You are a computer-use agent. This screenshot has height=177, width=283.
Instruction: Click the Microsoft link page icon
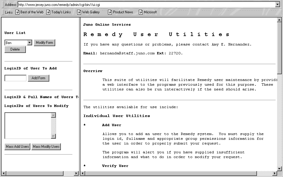pyautogui.click(x=141, y=12)
